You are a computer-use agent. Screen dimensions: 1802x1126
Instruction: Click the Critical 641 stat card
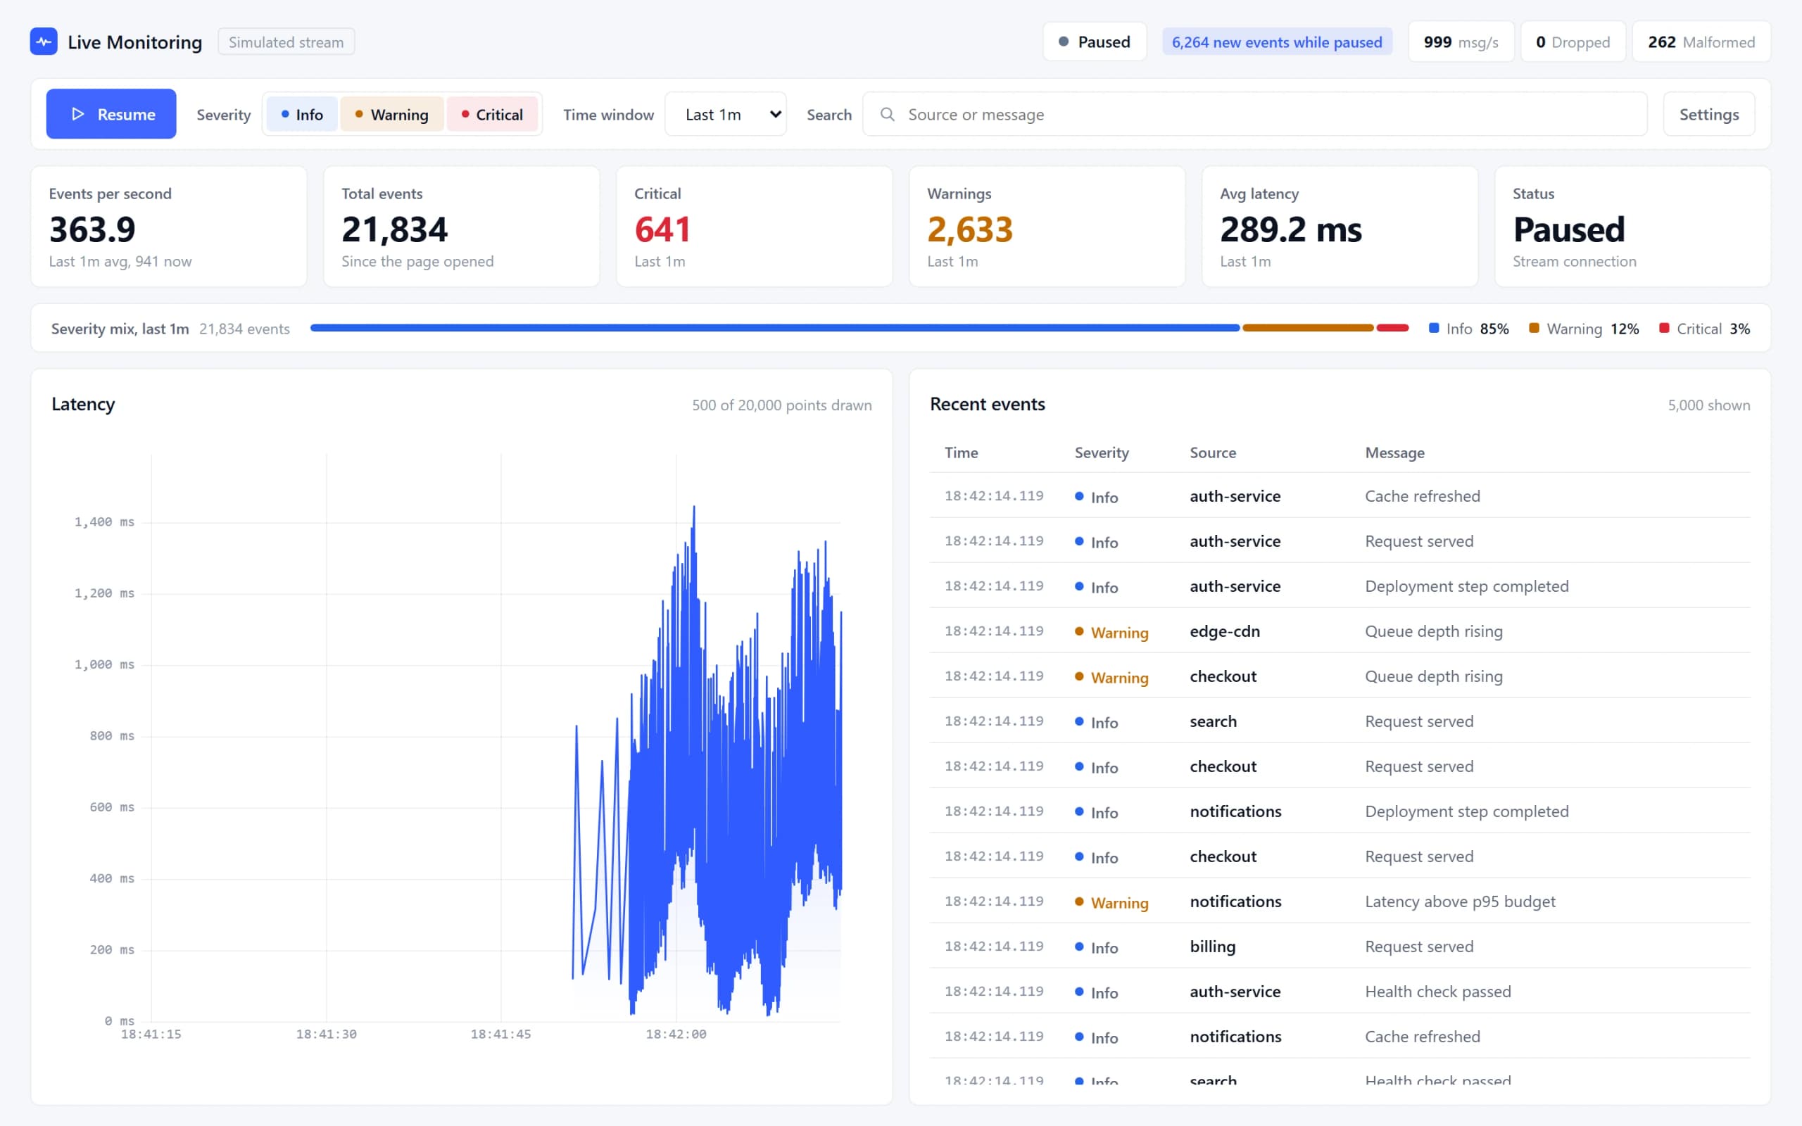(755, 227)
